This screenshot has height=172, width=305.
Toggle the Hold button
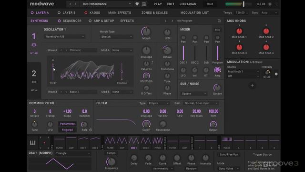210,4
